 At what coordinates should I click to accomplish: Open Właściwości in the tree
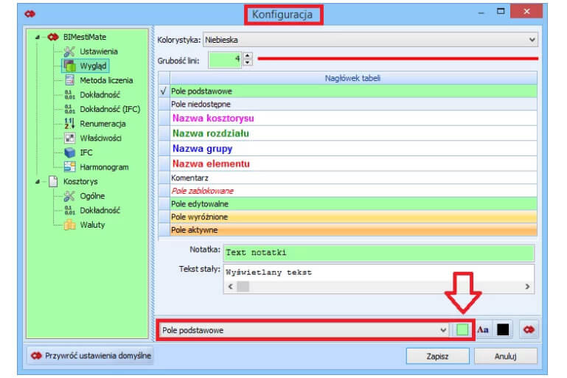click(x=100, y=138)
